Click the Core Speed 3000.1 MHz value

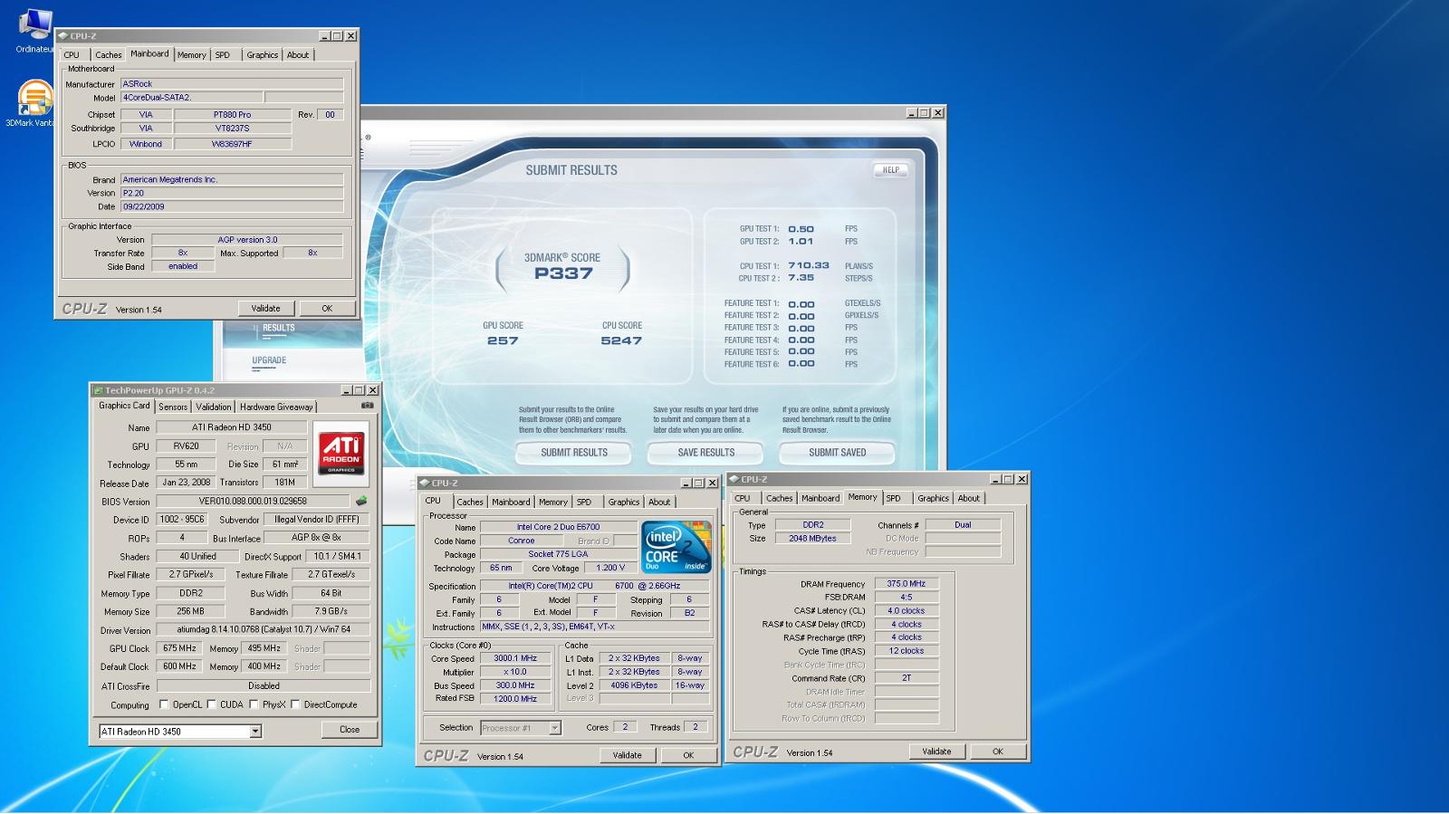[x=515, y=659]
